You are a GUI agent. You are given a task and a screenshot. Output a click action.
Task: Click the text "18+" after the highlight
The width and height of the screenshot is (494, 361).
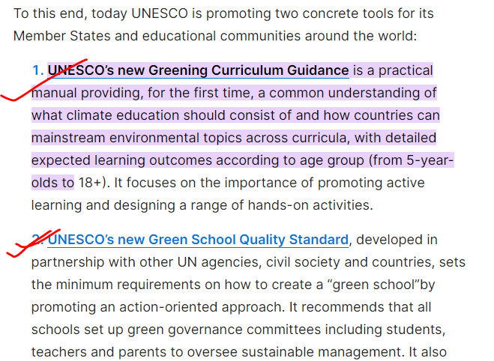coord(91,183)
